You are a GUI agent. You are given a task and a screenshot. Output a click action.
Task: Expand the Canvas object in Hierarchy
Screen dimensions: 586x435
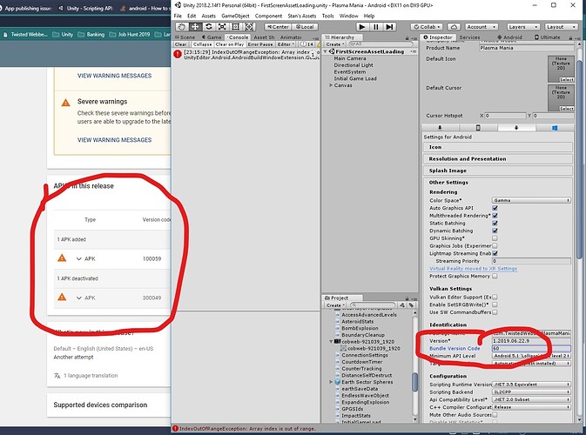[x=331, y=85]
